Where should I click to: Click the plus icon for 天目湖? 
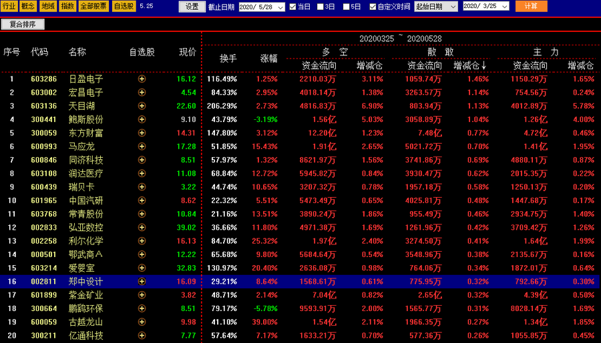tap(142, 106)
